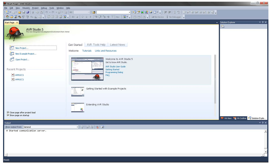Click the Properties Window toolbar icon
Screen dimensions: 274x163
[138, 12]
